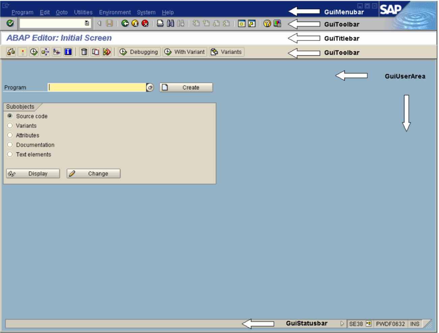
Task: Click the Find binoculars icon
Action: pos(170,23)
